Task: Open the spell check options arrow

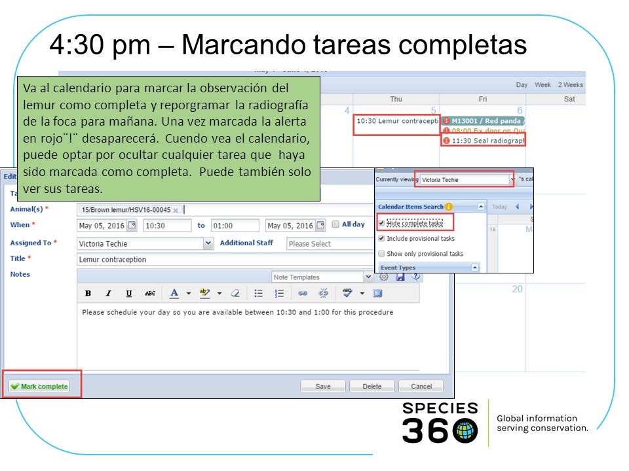Action: (x=362, y=294)
